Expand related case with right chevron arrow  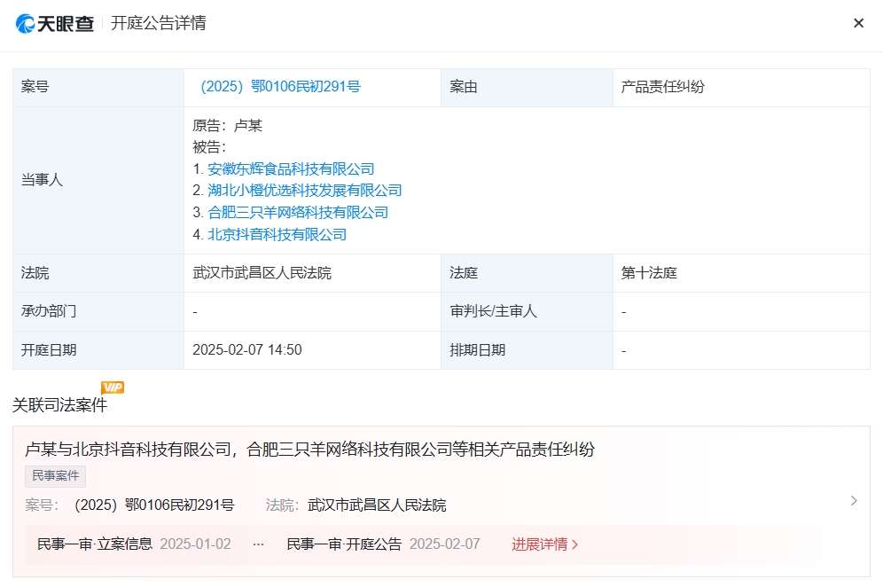[854, 500]
